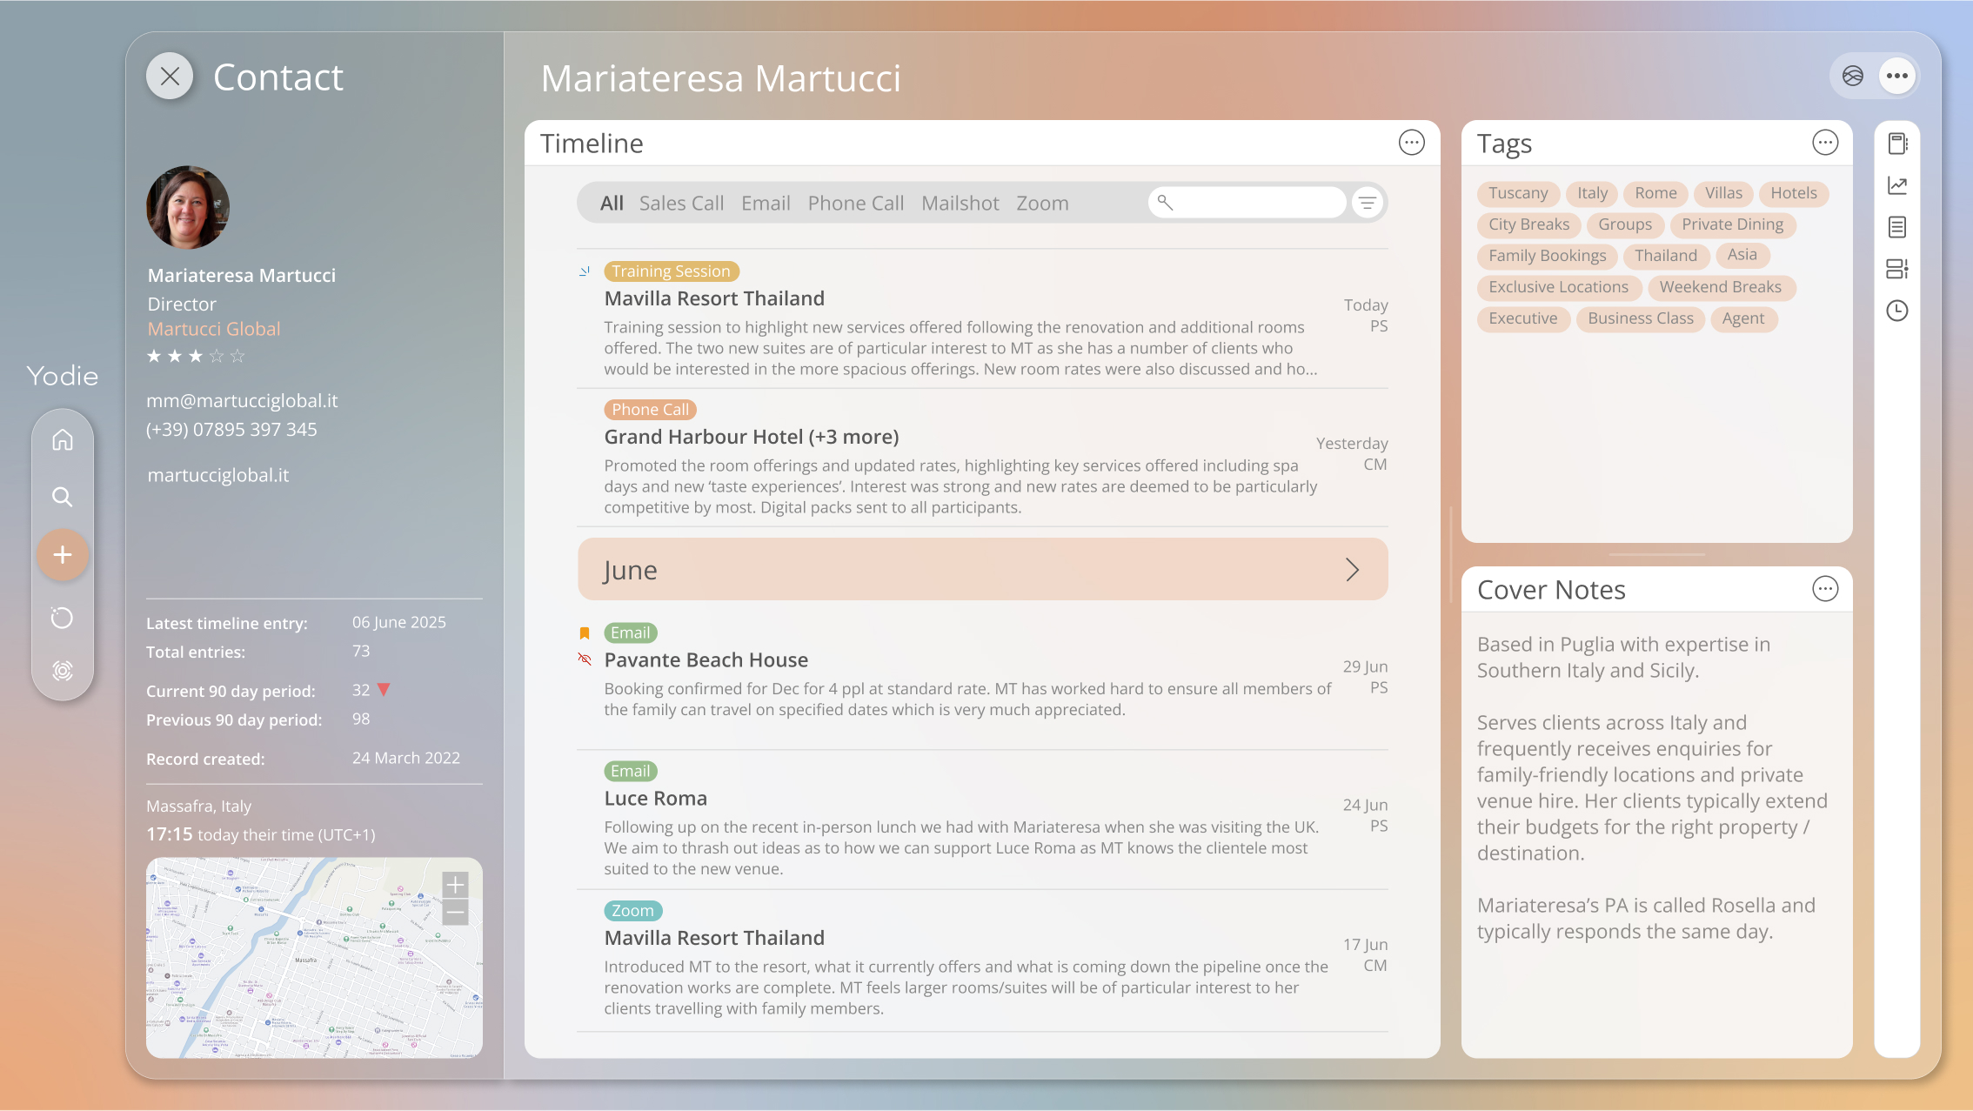Filter timeline by Phone Call tab
Screen dimensions: 1973x1111
pyautogui.click(x=855, y=203)
